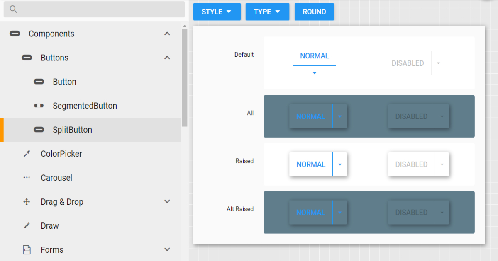Image resolution: width=498 pixels, height=261 pixels.
Task: Click the All row DISABLED button
Action: pos(411,116)
